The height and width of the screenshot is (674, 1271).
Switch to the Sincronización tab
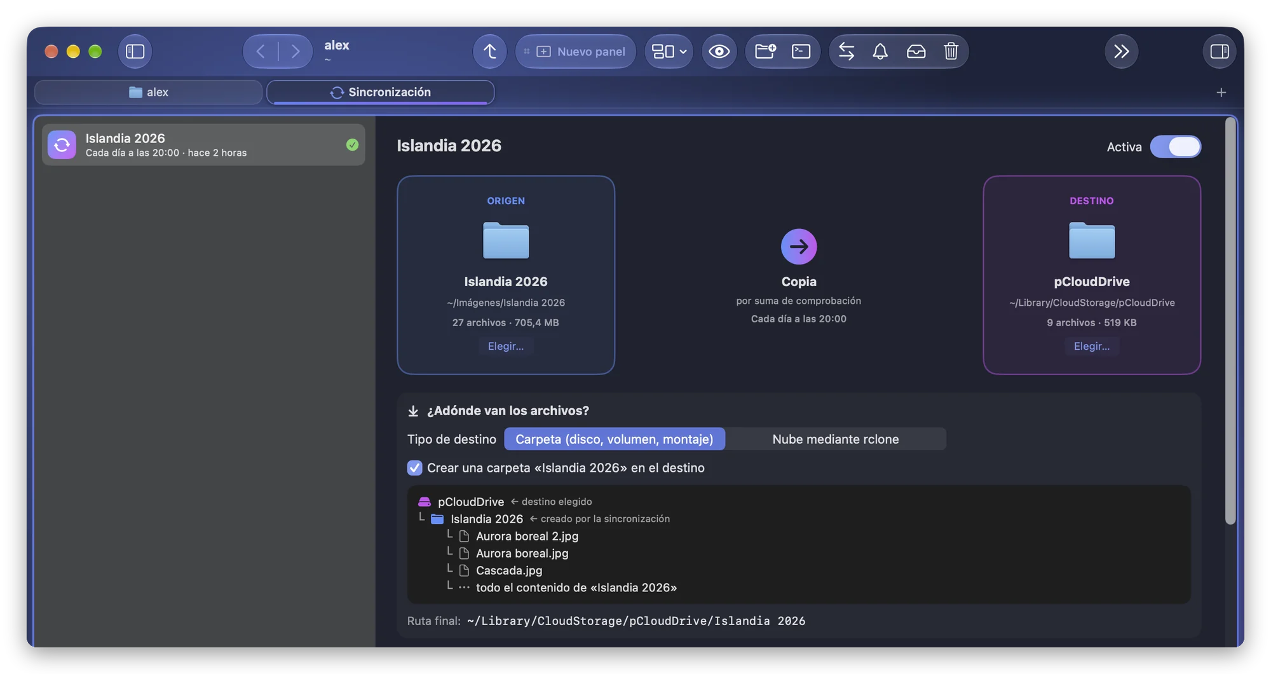(381, 93)
